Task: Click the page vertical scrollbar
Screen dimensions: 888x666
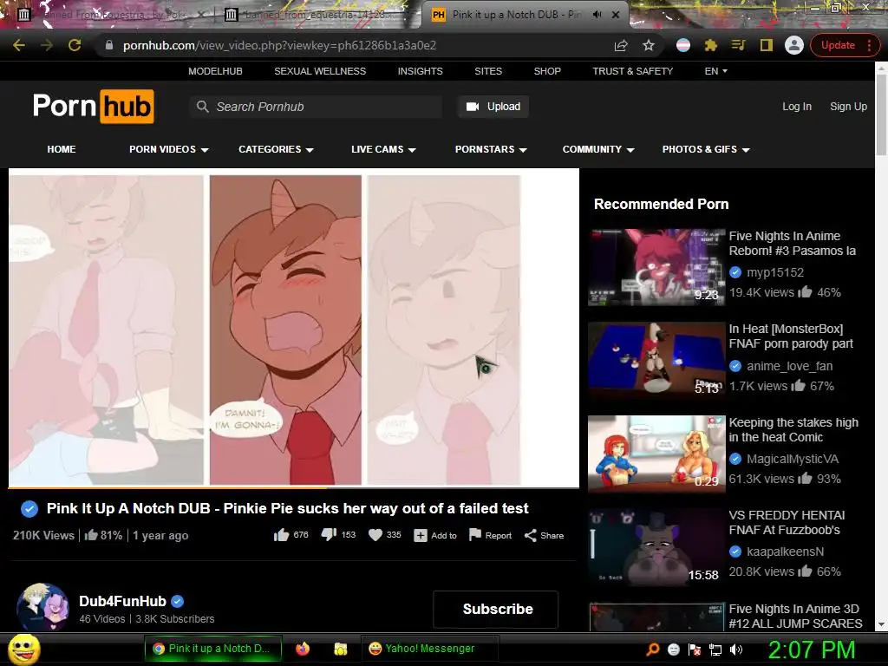Action: click(x=881, y=114)
